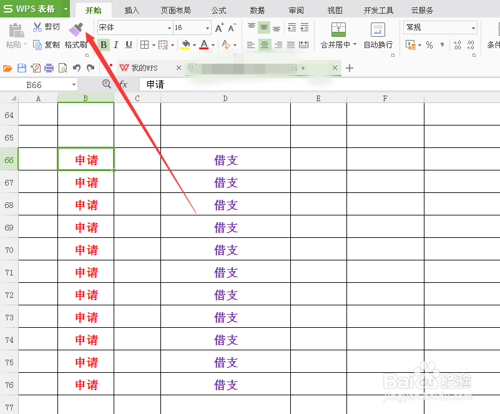The height and width of the screenshot is (414, 500).
Task: Align text to bottom
Action: point(277,27)
